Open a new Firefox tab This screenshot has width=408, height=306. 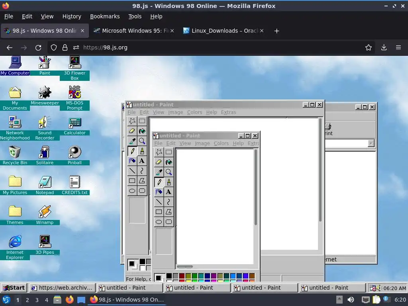[277, 31]
